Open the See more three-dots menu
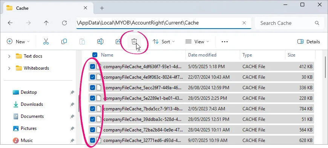The width and height of the screenshot is (328, 148). tap(225, 41)
